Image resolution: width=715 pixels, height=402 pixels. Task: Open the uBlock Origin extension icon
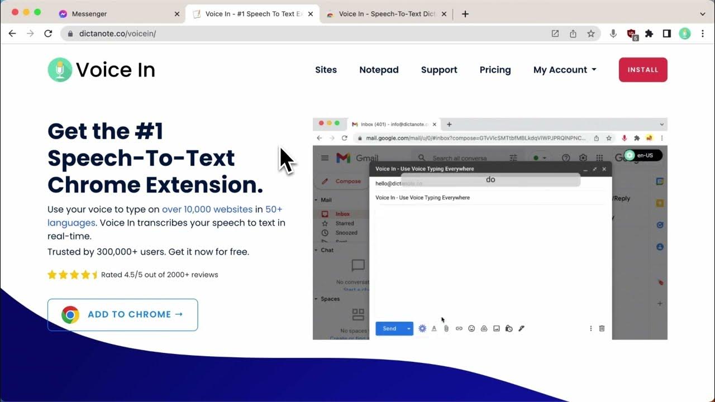point(632,34)
